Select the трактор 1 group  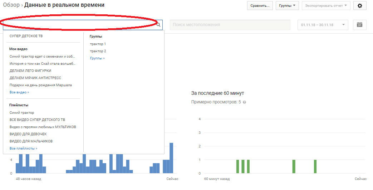pos(98,44)
